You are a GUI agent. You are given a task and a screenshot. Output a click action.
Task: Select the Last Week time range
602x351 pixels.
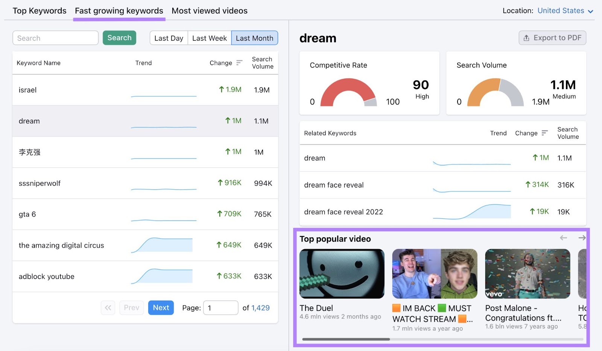pyautogui.click(x=209, y=38)
